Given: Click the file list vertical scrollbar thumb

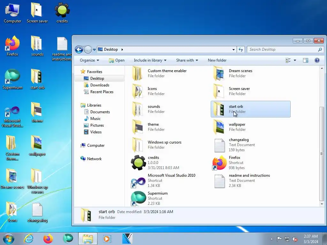Looking at the screenshot, I should (322, 154).
